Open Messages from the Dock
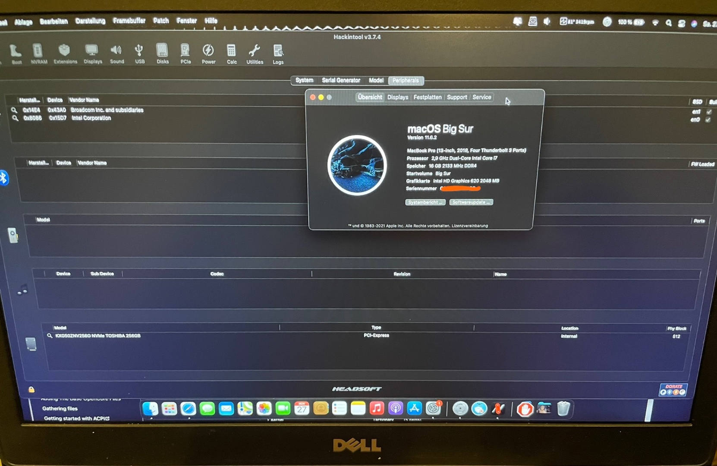 coord(207,408)
